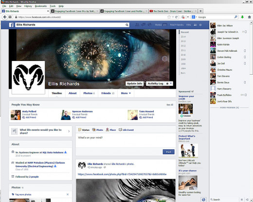Click Firefox back arrow button
This screenshot has width=253, height=202.
5,17
